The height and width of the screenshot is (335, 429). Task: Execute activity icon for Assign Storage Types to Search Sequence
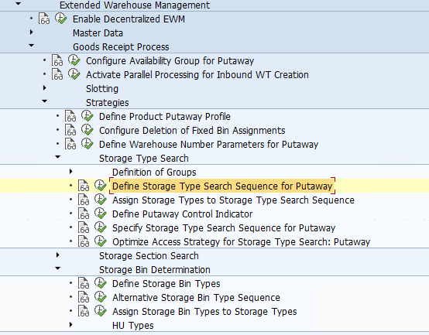[101, 200]
